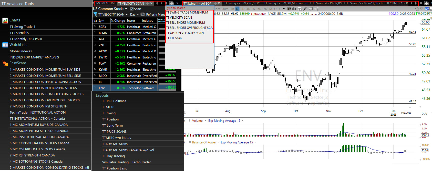Image resolution: width=432 pixels, height=171 pixels.
Task: Click the favorite star icon above chart
Action: coord(417,9)
